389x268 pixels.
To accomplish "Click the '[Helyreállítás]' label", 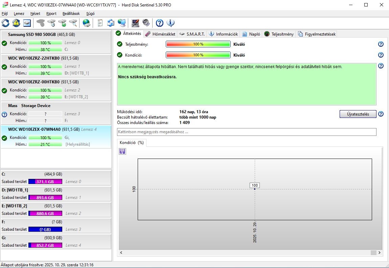I will coord(78,144).
